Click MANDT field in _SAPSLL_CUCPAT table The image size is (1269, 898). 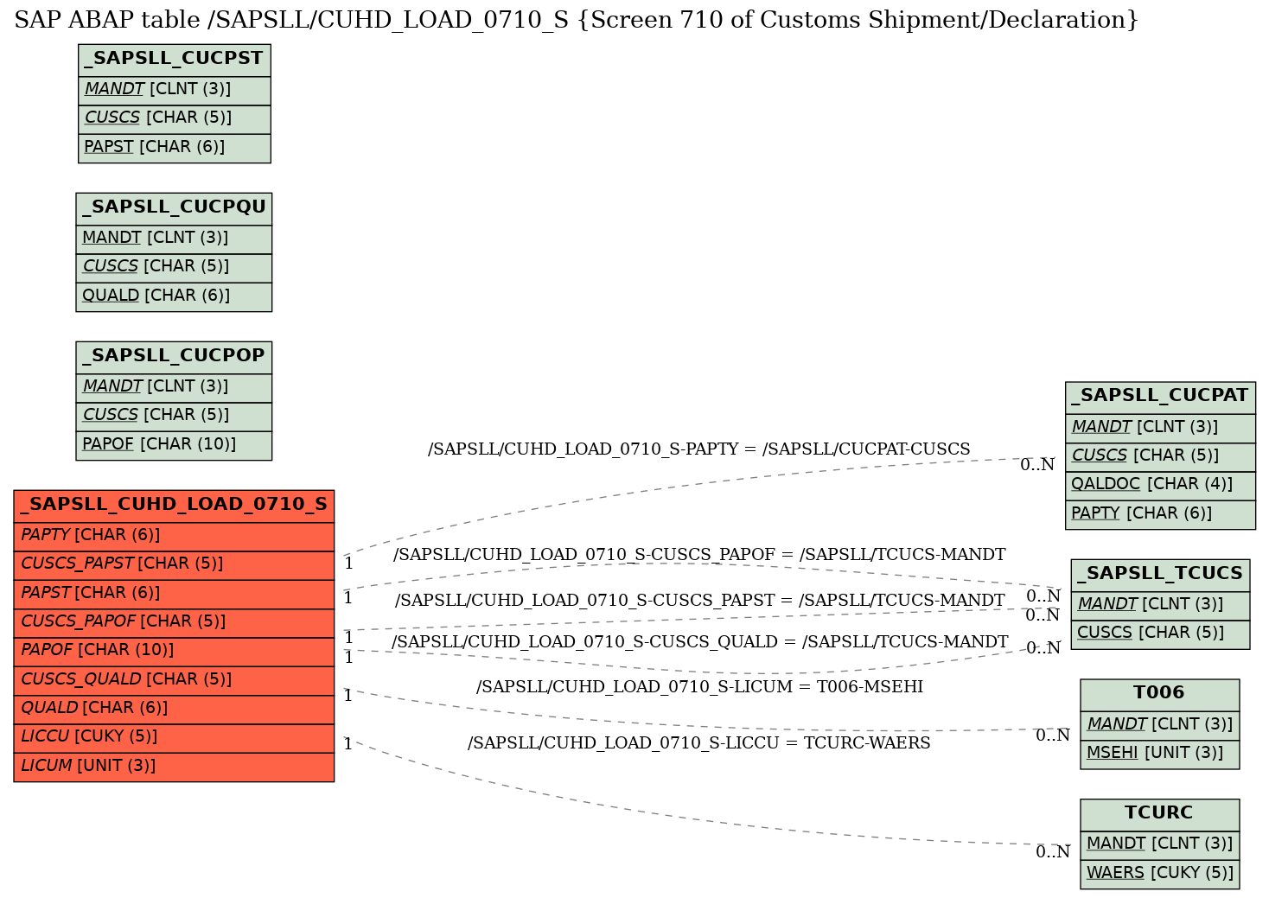tap(1160, 428)
